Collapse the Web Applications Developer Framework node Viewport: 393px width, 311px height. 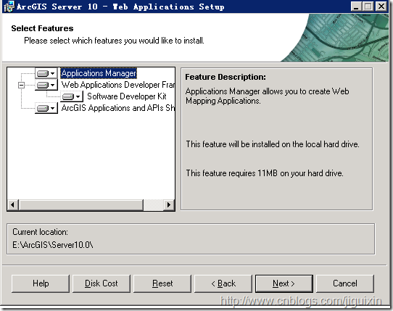click(22, 86)
